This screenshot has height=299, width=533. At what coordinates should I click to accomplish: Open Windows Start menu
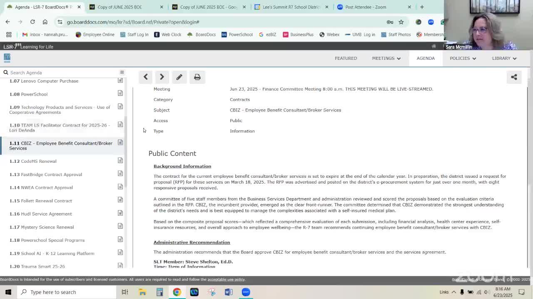click(x=8, y=292)
